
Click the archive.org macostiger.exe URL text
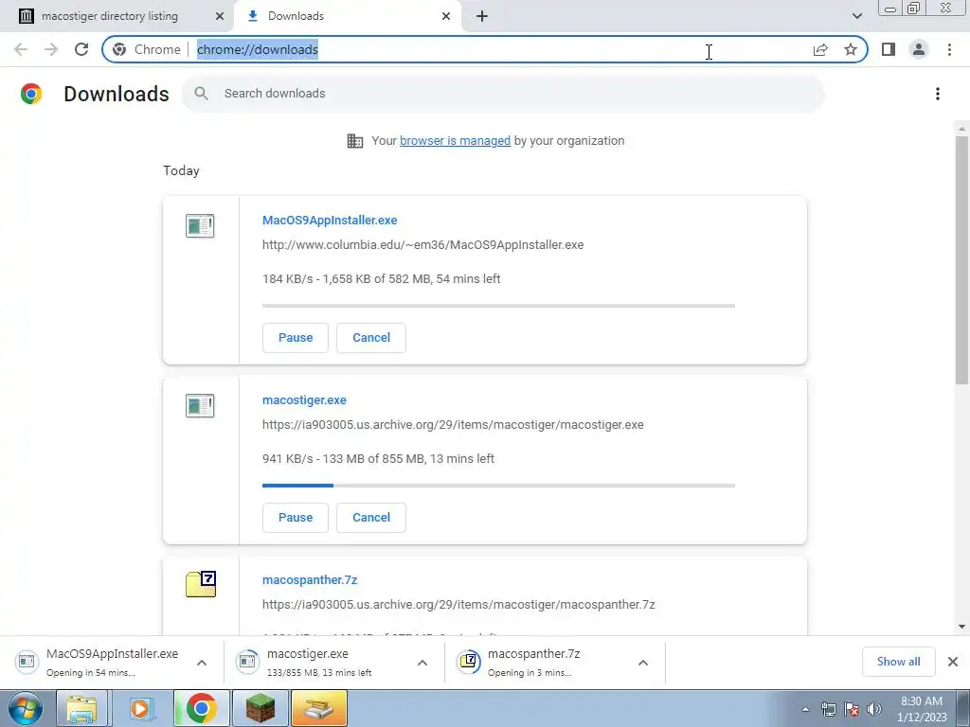pyautogui.click(x=453, y=425)
